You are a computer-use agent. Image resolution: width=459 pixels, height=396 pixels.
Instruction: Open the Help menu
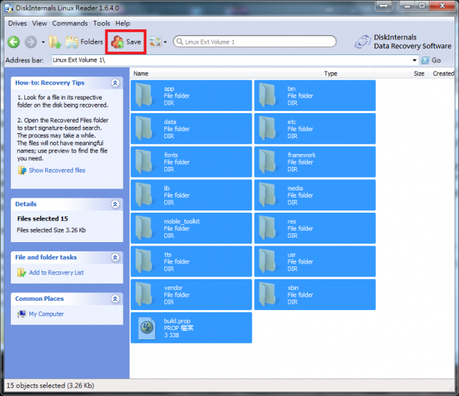(x=123, y=24)
